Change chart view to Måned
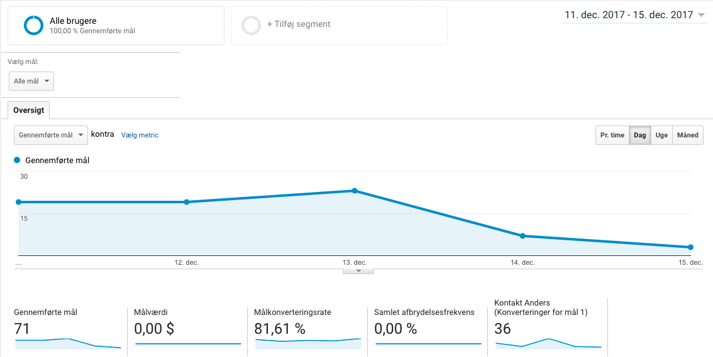 (688, 135)
